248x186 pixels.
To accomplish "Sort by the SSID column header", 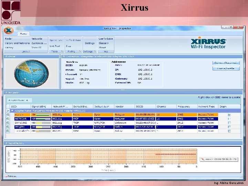I will 20,106.
